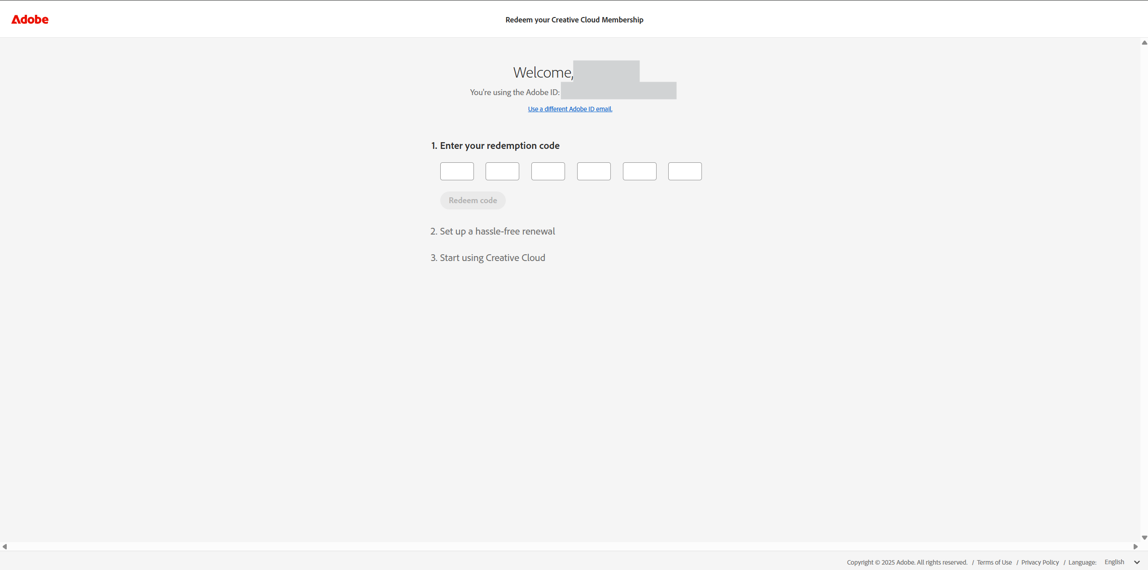Click step 2 Set up hassle-free renewal

click(492, 231)
